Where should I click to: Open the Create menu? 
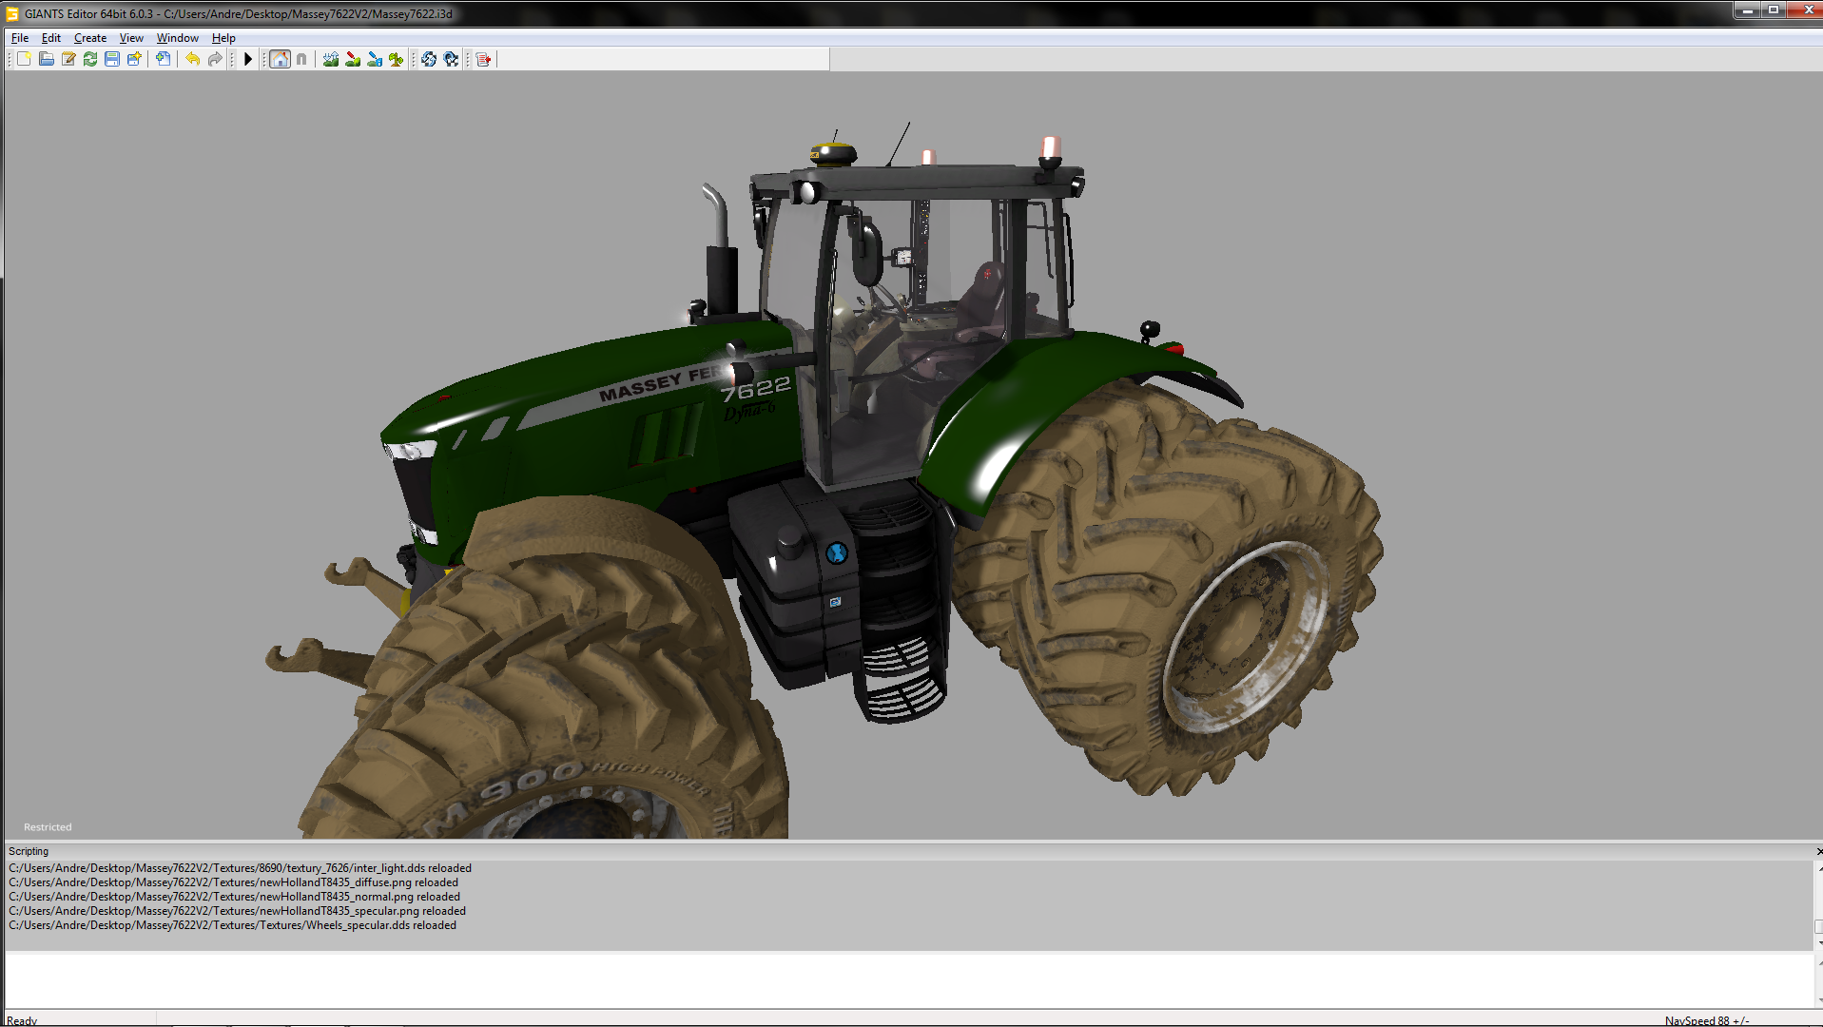pos(90,38)
